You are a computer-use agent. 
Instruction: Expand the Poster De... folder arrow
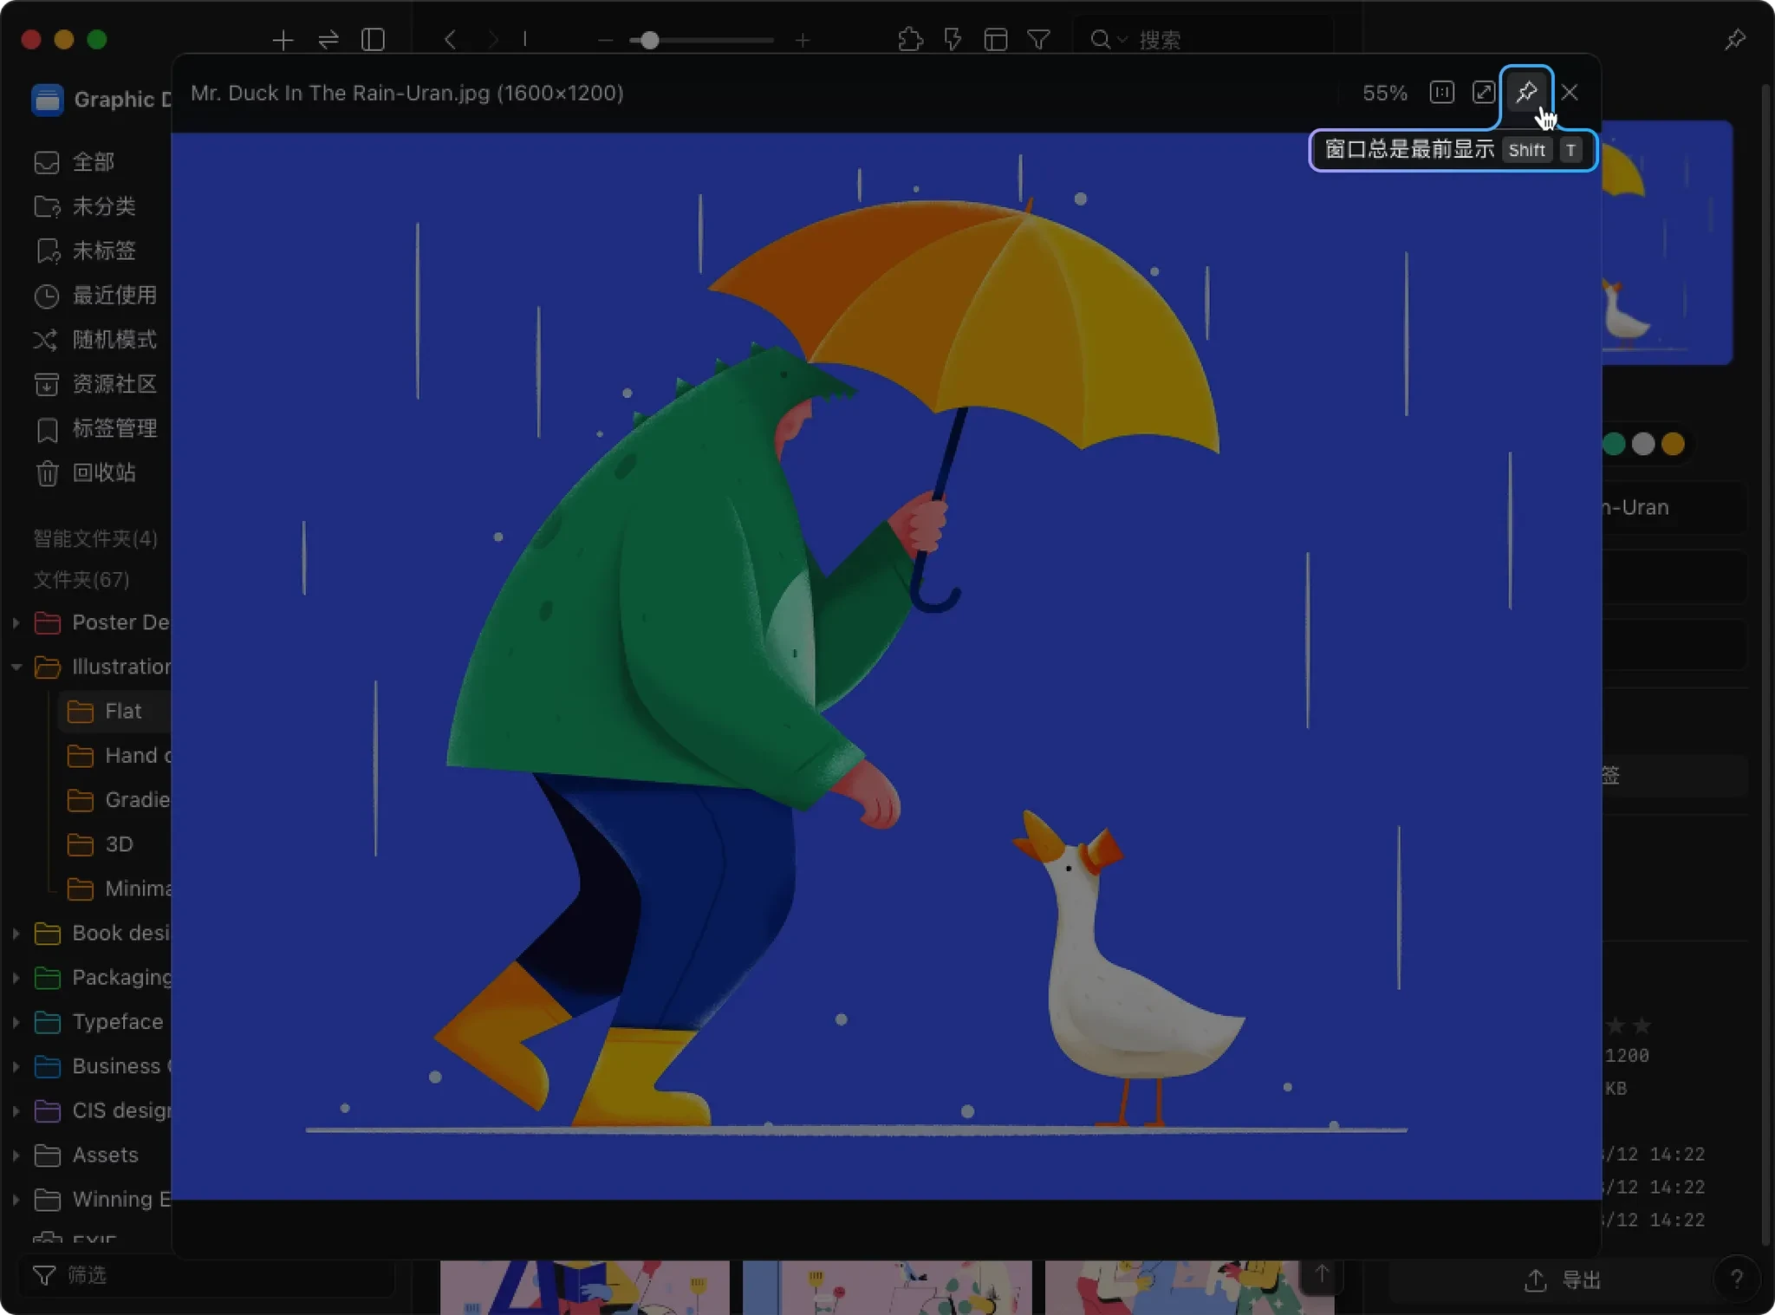[x=16, y=622]
